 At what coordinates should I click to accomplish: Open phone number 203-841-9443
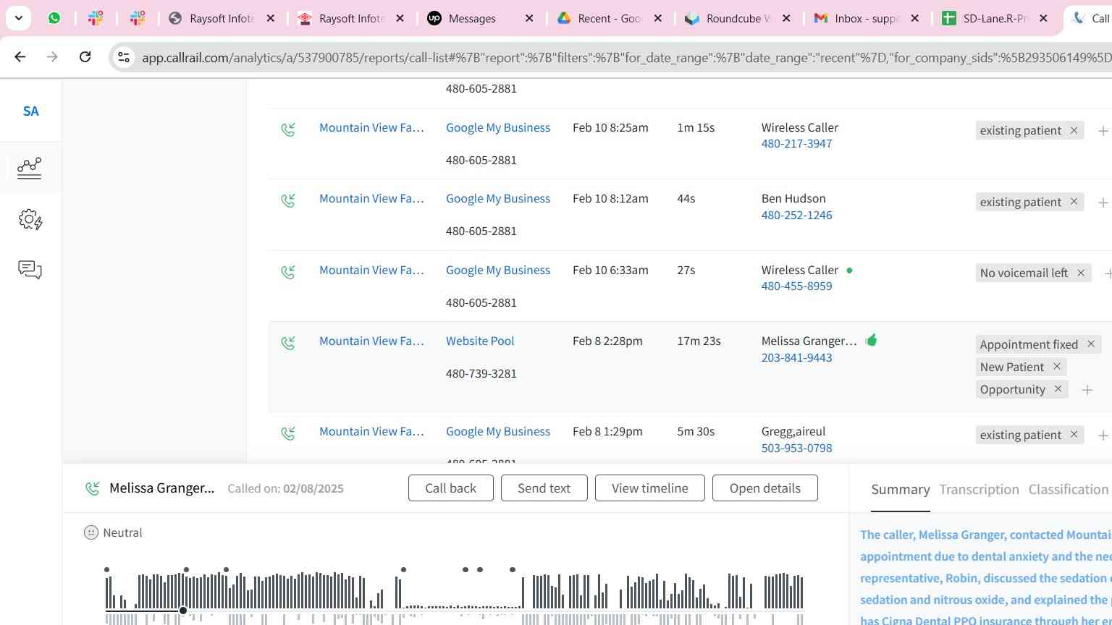[796, 357]
